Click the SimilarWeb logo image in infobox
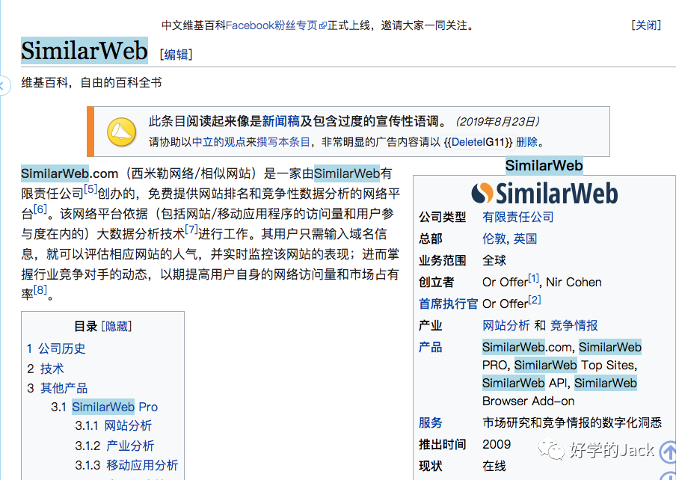The image size is (676, 480). pos(544,193)
